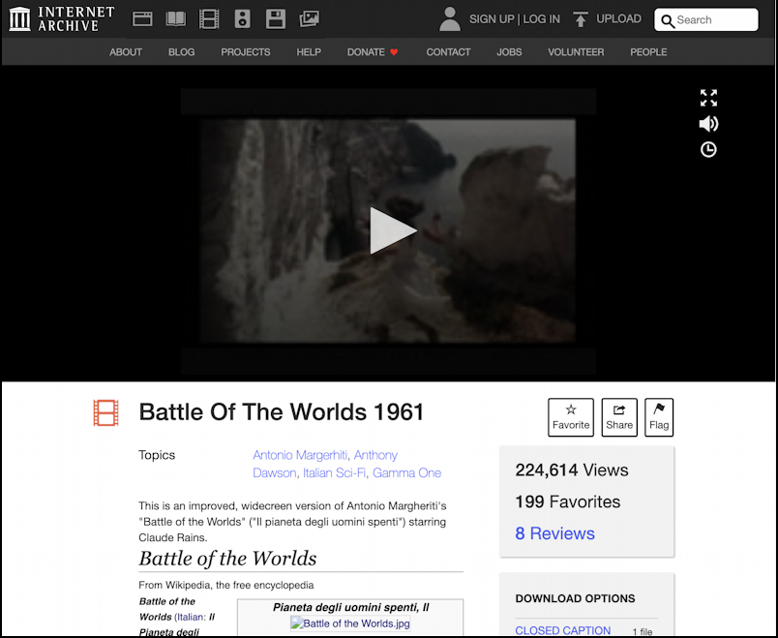The width and height of the screenshot is (778, 638).
Task: Open the Images icon in the top bar
Action: [x=309, y=18]
